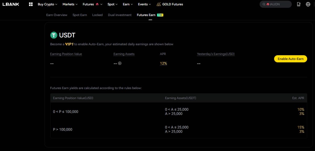Open GOLD Futures link
315x151 pixels.
click(x=170, y=4)
